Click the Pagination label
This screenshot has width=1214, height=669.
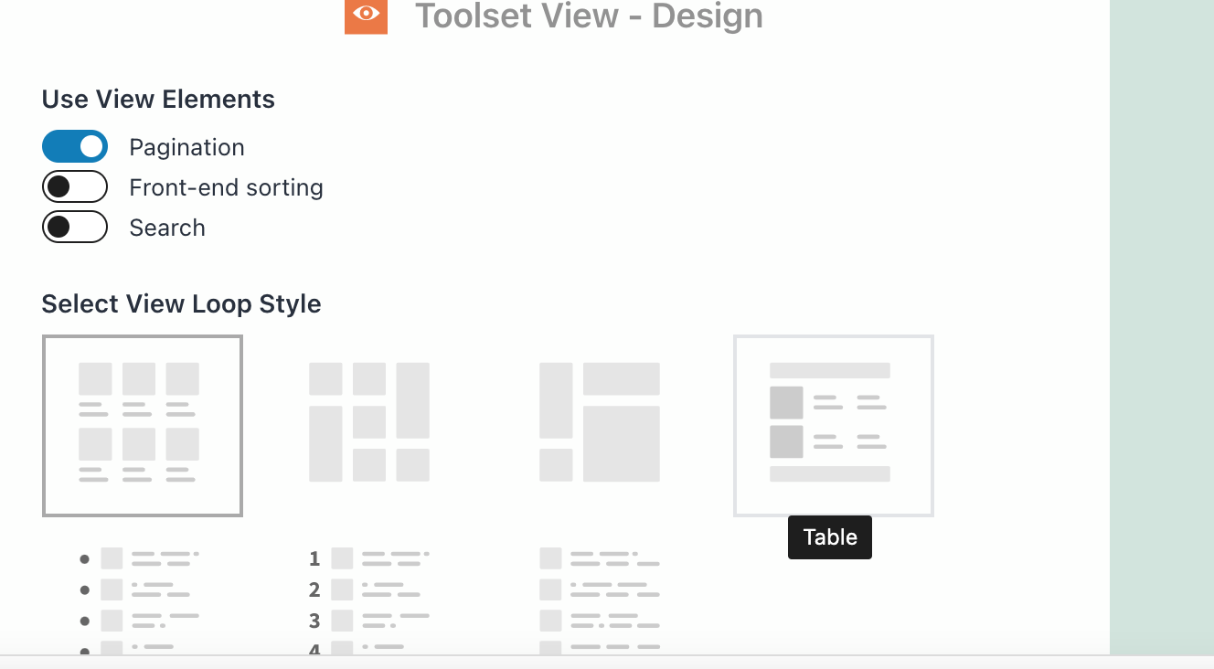tap(186, 147)
